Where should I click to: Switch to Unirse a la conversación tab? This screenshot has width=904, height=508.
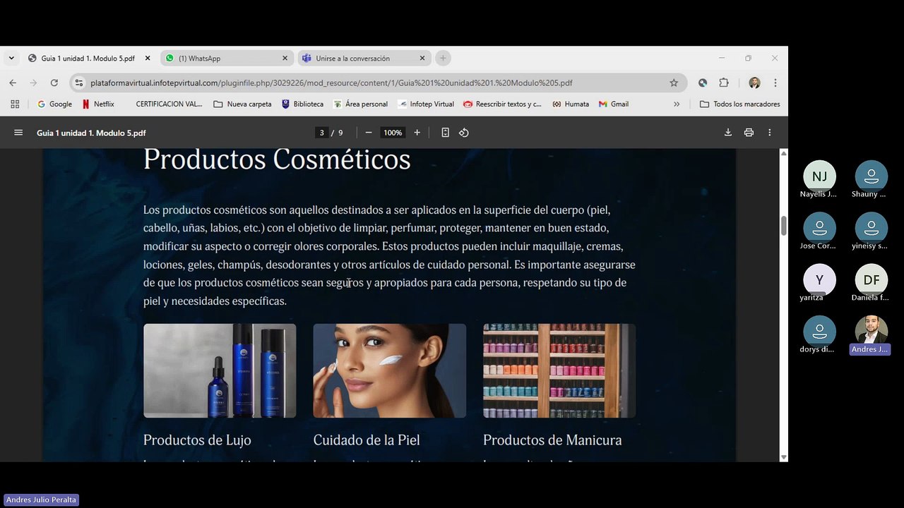click(x=364, y=59)
